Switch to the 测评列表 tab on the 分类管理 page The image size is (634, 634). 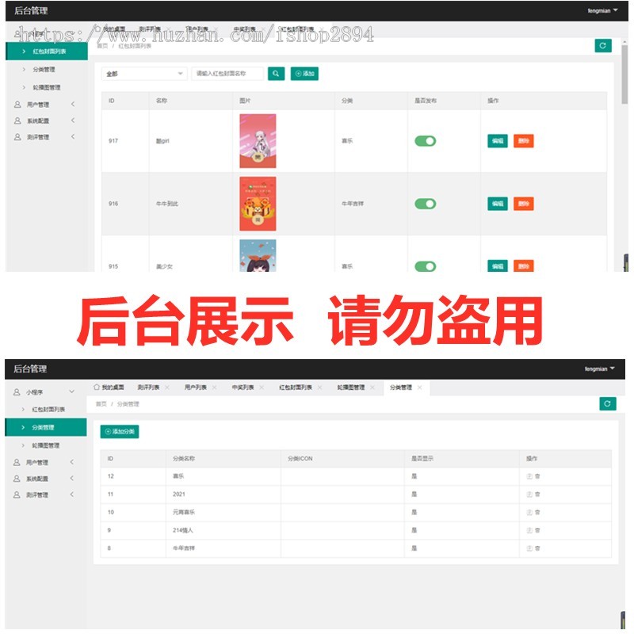[x=148, y=388]
